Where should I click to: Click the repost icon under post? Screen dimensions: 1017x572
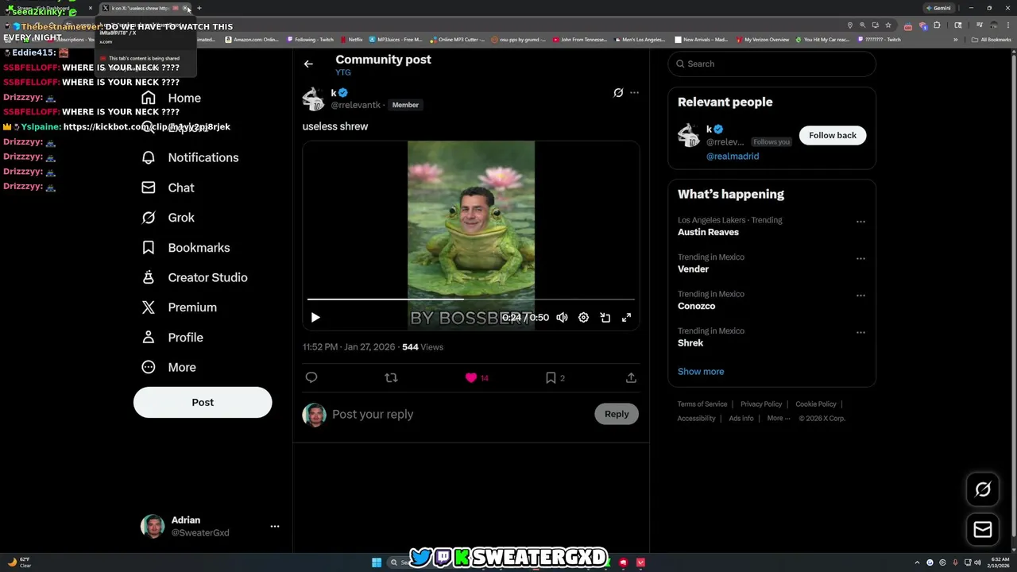tap(391, 378)
